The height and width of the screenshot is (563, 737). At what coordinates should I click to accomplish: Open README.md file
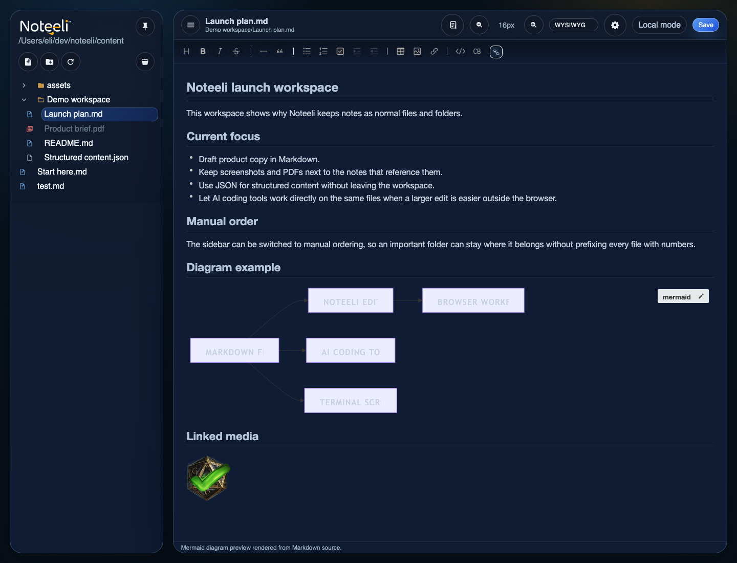tap(69, 143)
